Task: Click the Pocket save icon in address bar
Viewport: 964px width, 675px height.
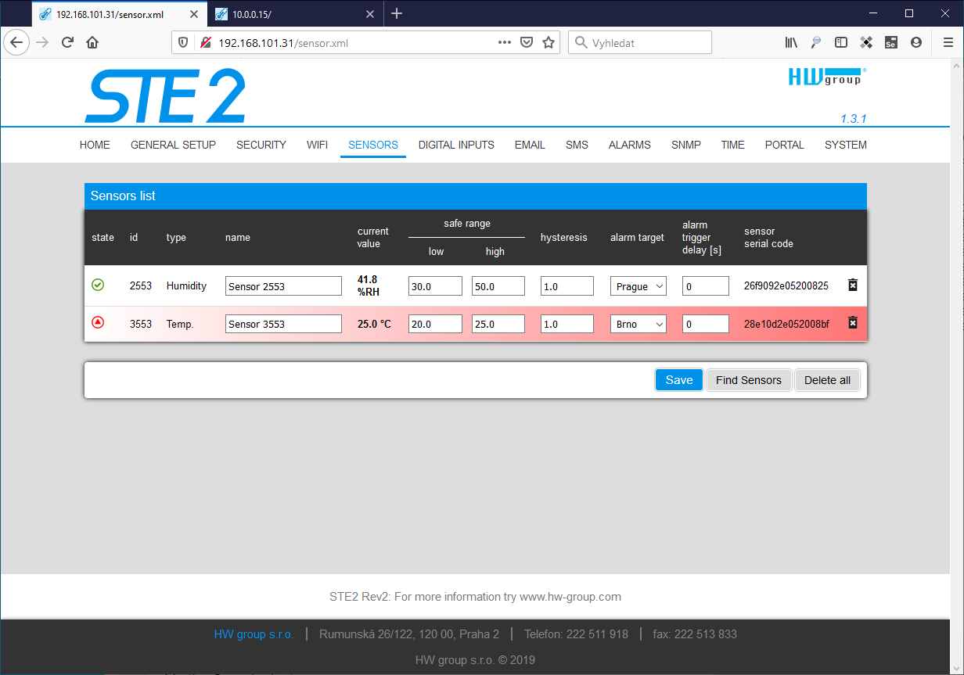Action: coord(527,43)
